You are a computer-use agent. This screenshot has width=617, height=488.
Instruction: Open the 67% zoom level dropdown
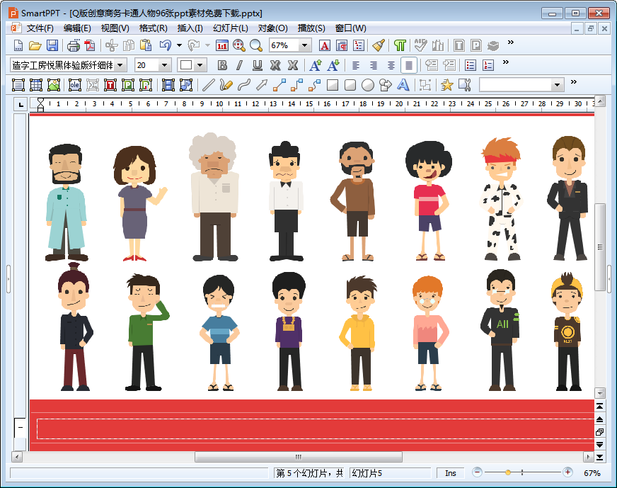coord(304,46)
